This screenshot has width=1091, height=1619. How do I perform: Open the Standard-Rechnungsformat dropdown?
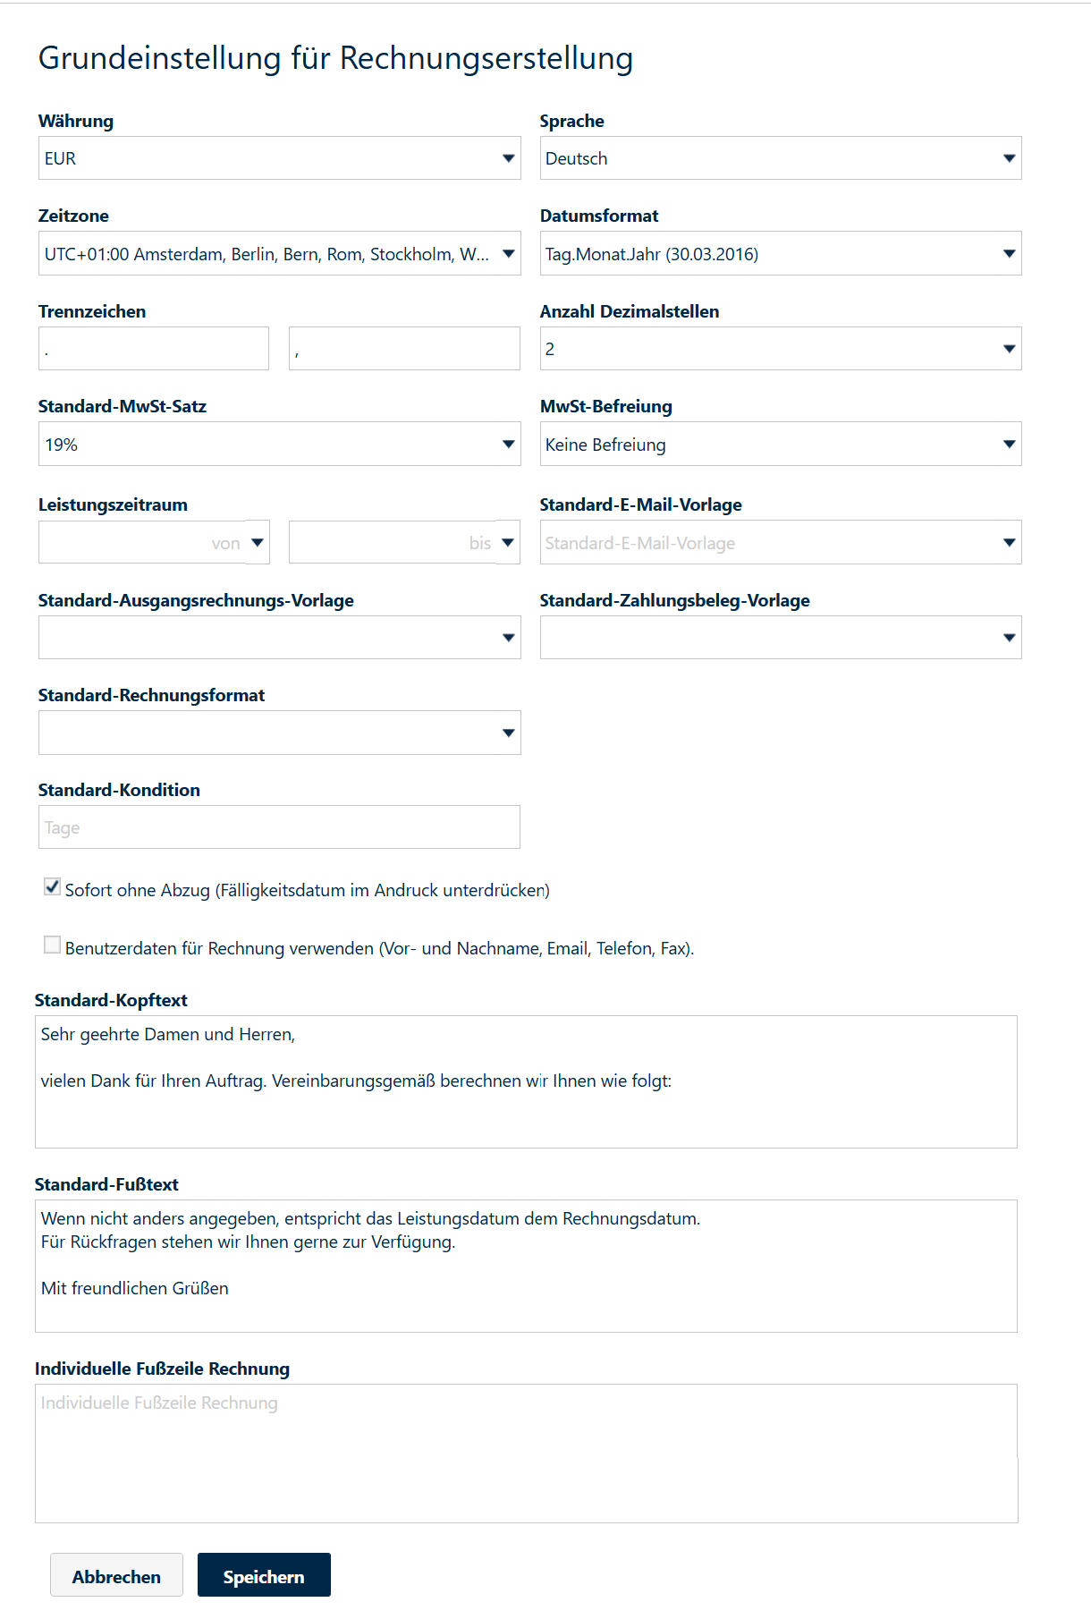coord(279,733)
